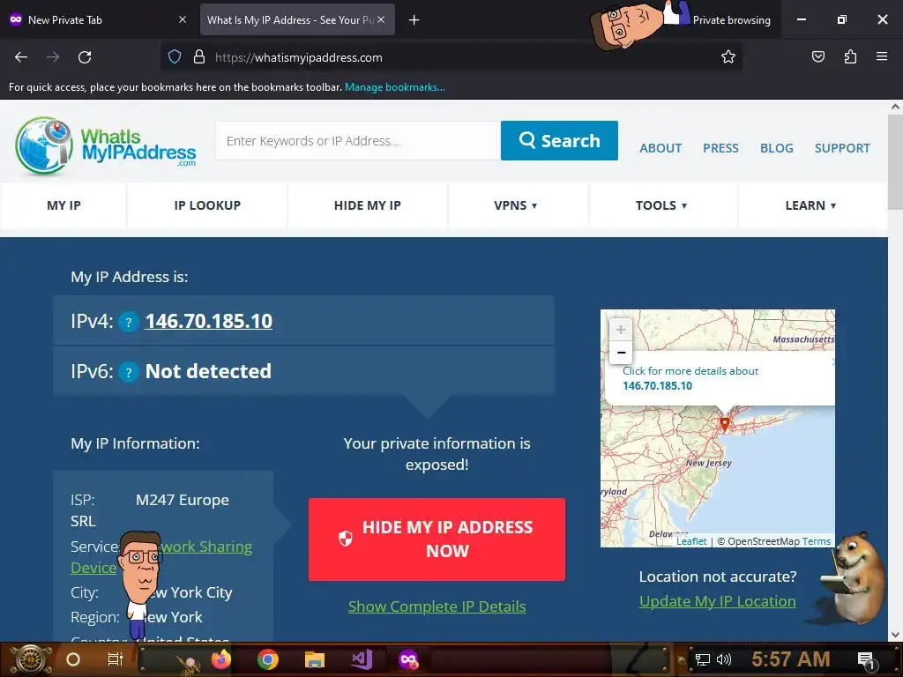Screen dimensions: 903x677
Task: Go back to the previous page
Action: tap(21, 57)
